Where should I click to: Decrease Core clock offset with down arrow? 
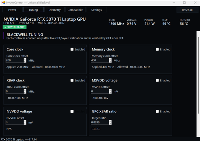[x=25, y=62]
